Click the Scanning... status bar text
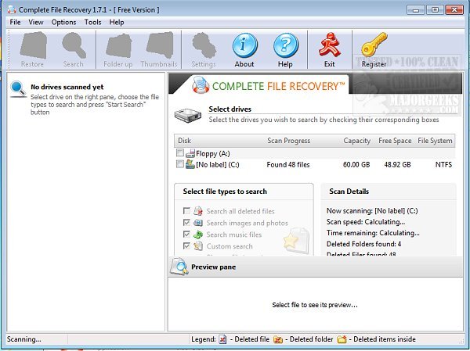 pyautogui.click(x=24, y=339)
